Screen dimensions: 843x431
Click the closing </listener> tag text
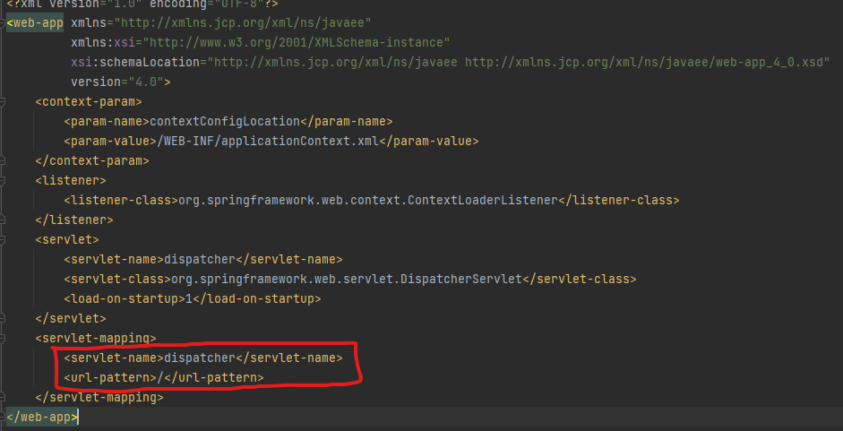click(74, 220)
